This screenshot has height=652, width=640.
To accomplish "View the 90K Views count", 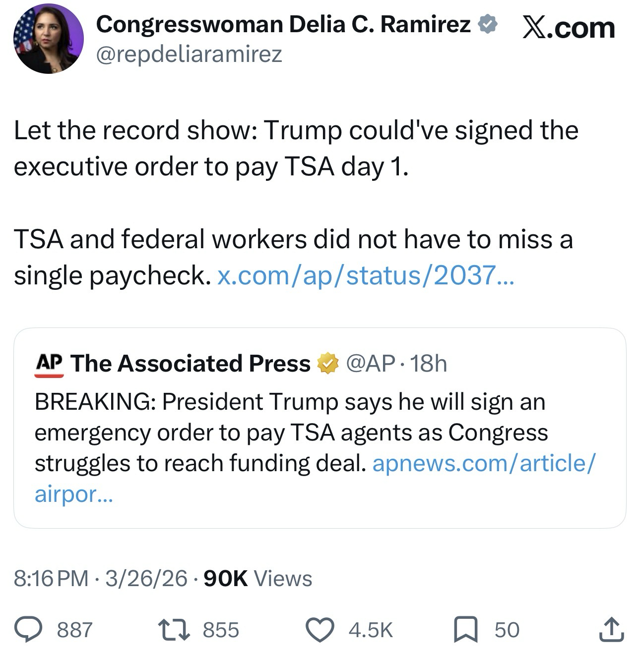I will click(x=258, y=578).
